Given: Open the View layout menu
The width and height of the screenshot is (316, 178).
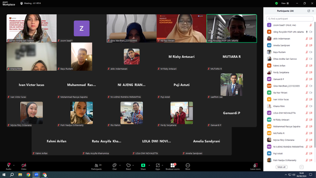Looking at the screenshot, I should pyautogui.click(x=285, y=3).
